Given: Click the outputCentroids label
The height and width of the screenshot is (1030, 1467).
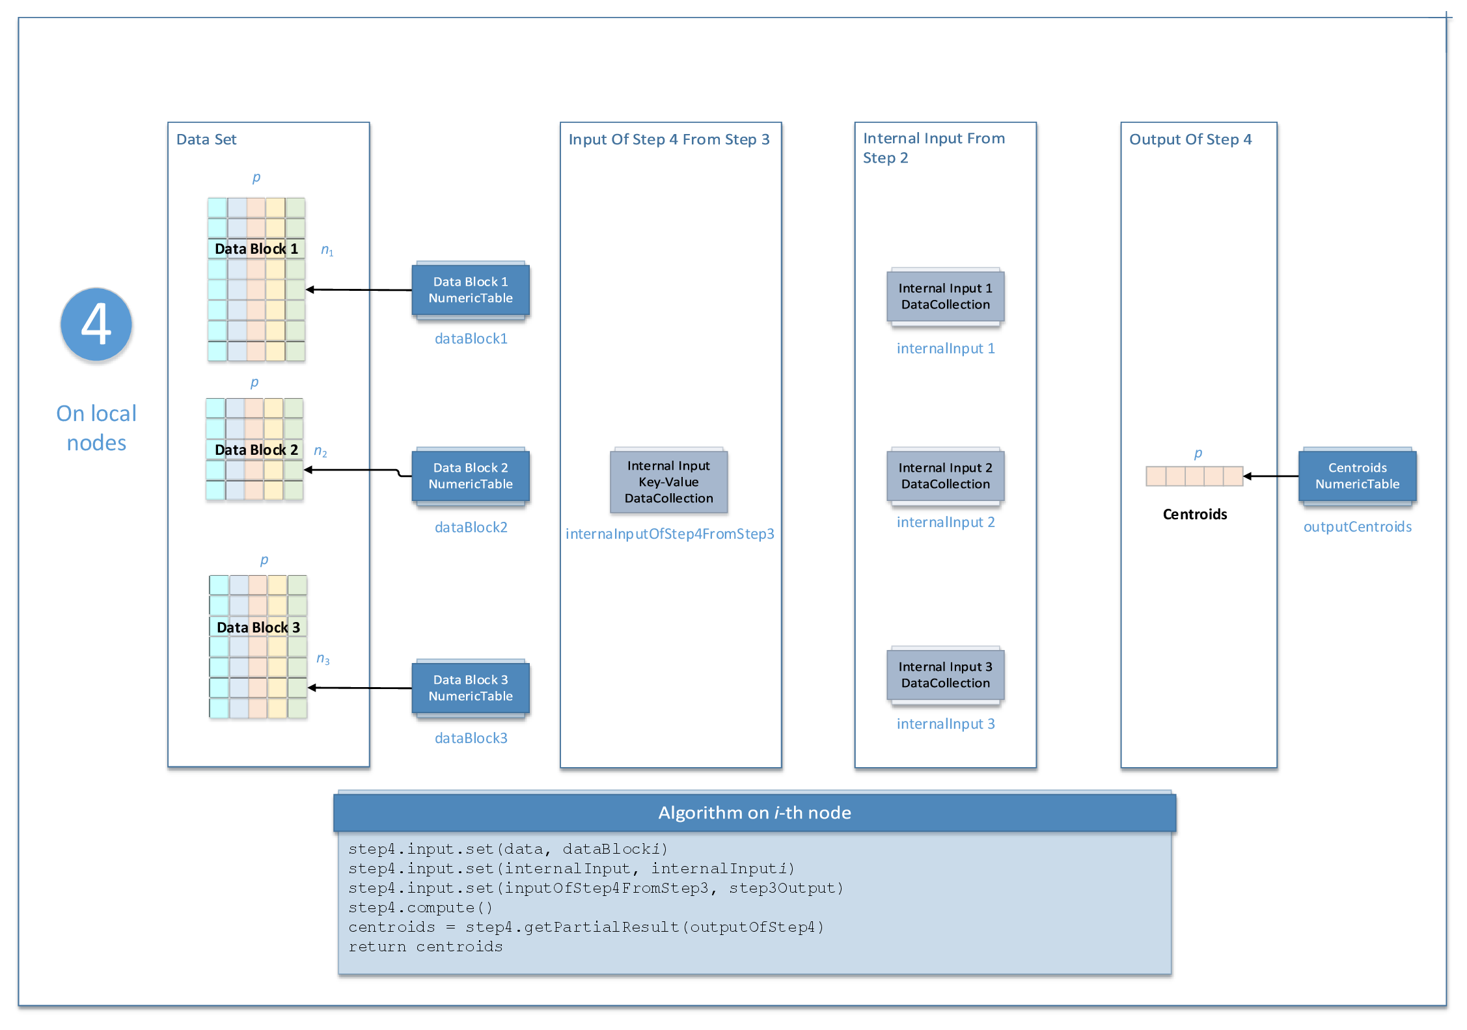Looking at the screenshot, I should [1357, 527].
